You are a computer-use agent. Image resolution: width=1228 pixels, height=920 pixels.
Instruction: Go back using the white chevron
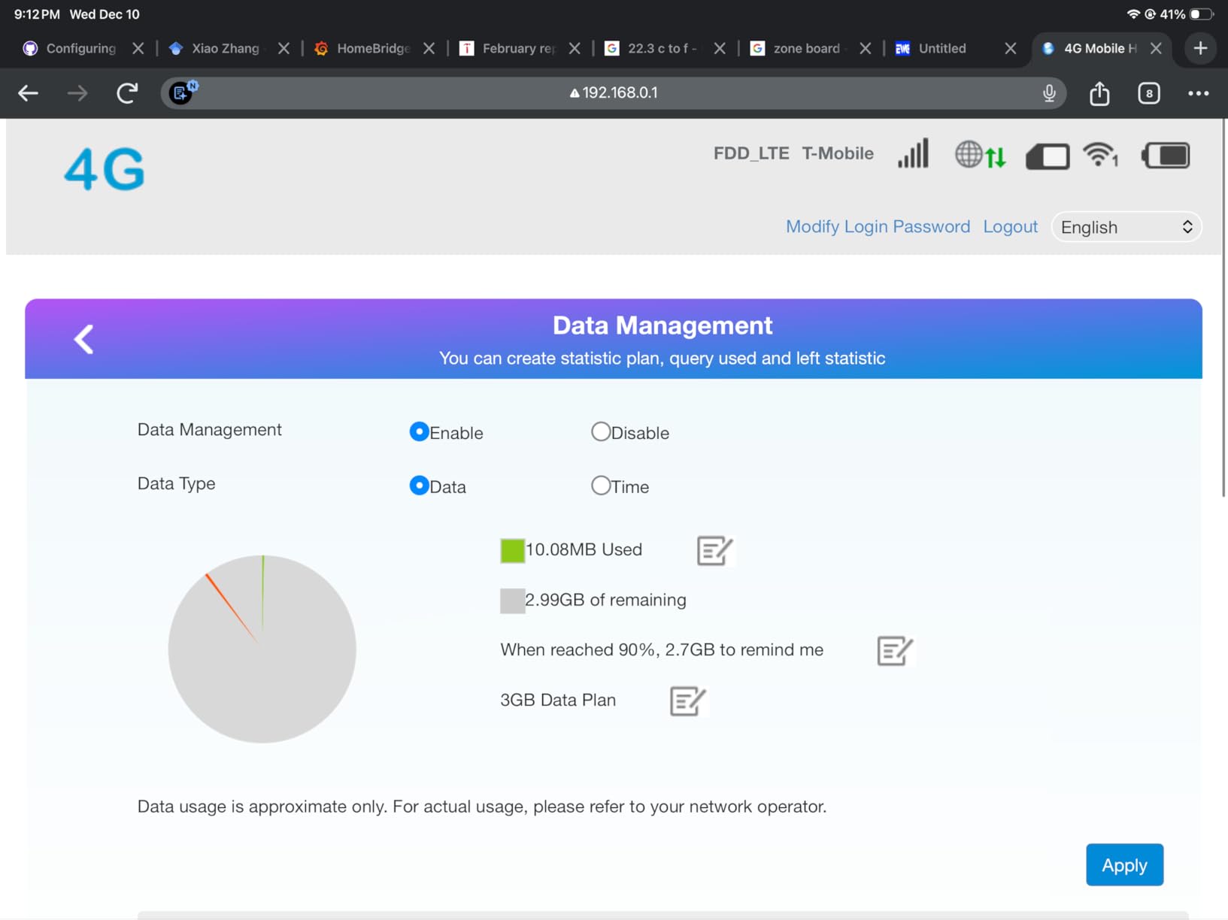[84, 339]
